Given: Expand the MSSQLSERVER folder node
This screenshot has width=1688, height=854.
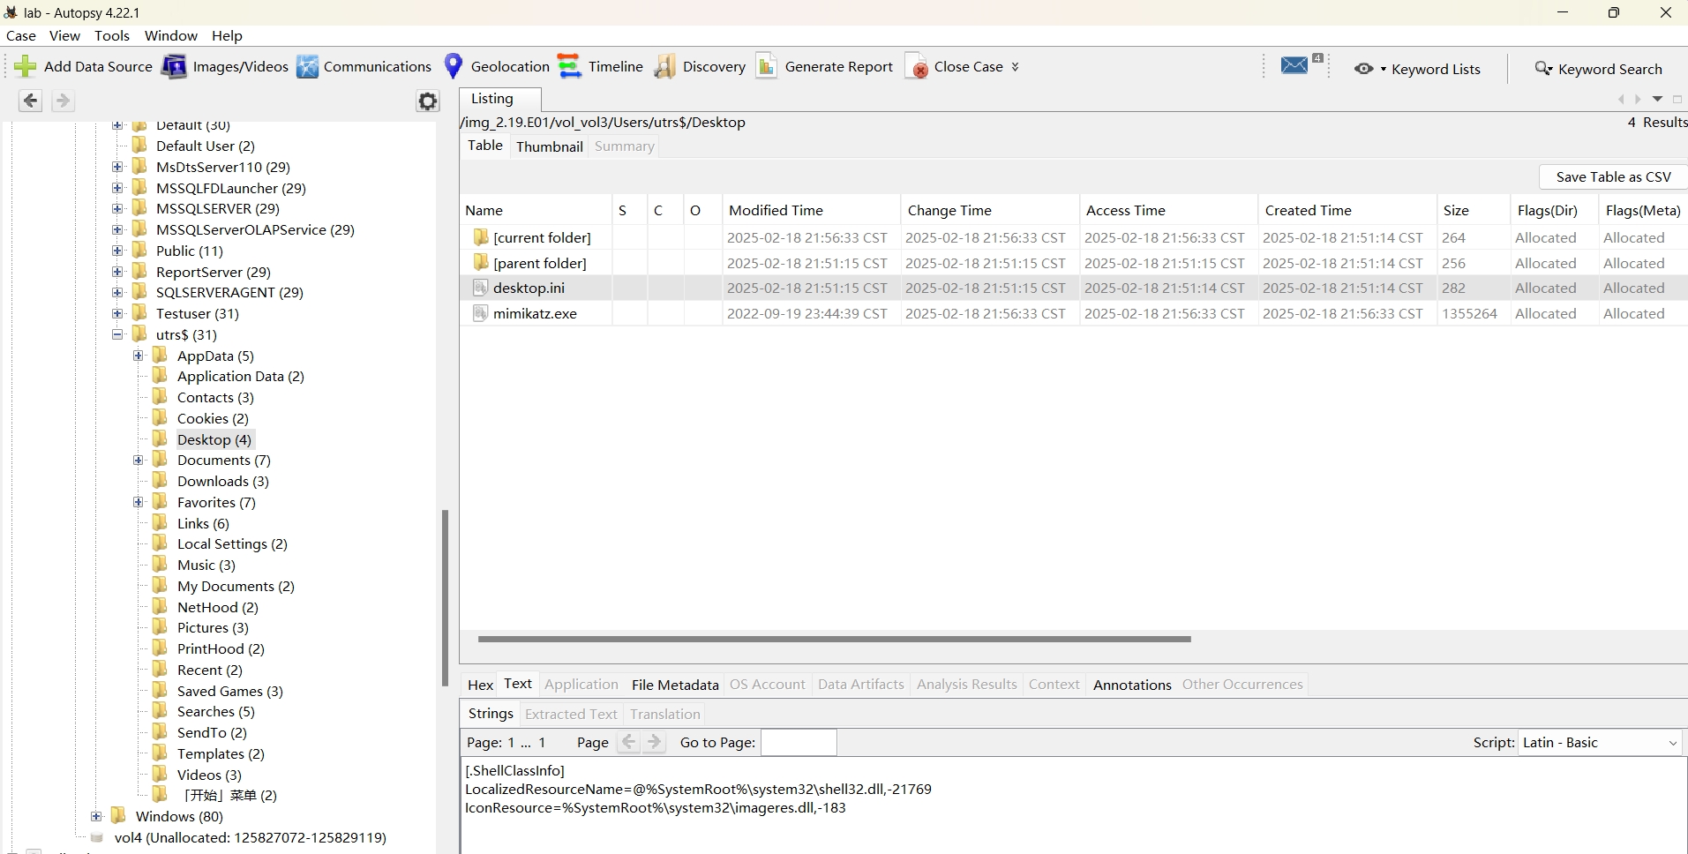Looking at the screenshot, I should (117, 208).
